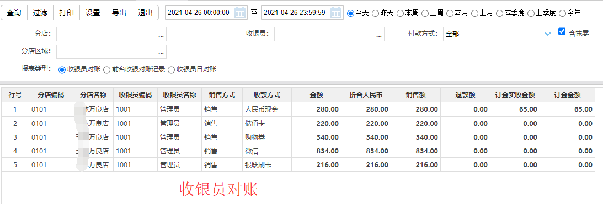Sort by the 销售额 column header
This screenshot has height=204, width=603.
pyautogui.click(x=416, y=95)
